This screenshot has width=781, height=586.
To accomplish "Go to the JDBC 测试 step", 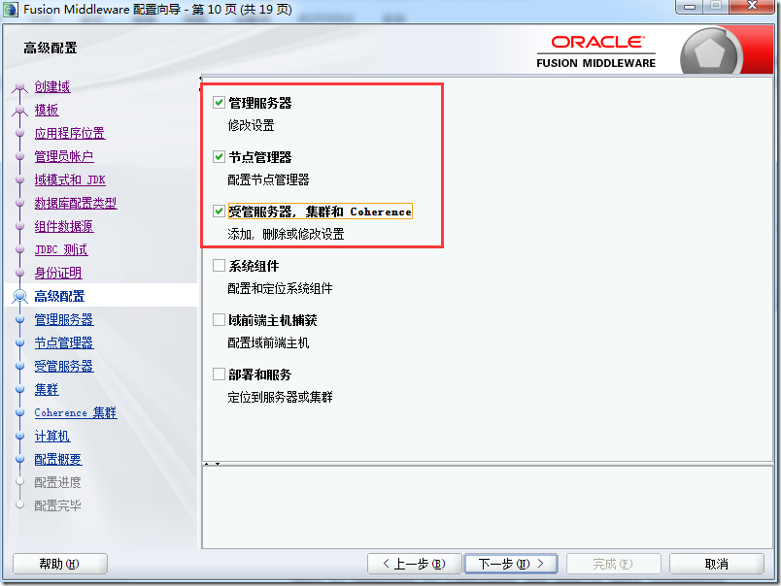I will (61, 249).
